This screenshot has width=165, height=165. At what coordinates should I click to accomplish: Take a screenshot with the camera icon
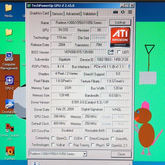click(115, 12)
